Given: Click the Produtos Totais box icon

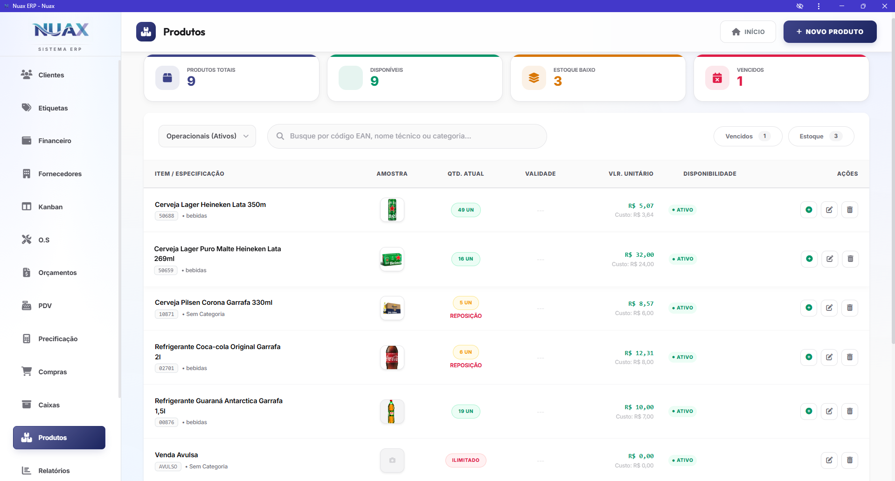Looking at the screenshot, I should (167, 78).
